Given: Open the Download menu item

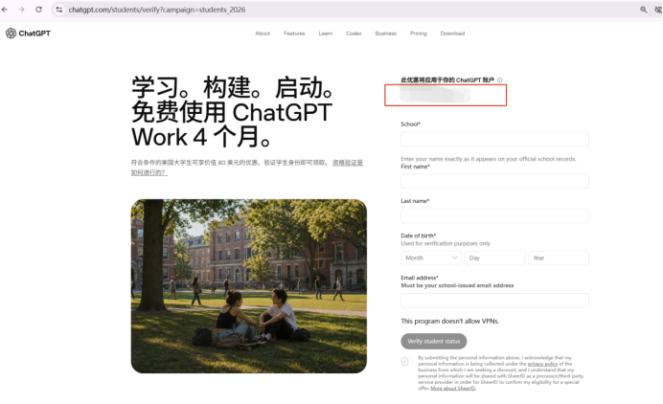Looking at the screenshot, I should tap(452, 34).
